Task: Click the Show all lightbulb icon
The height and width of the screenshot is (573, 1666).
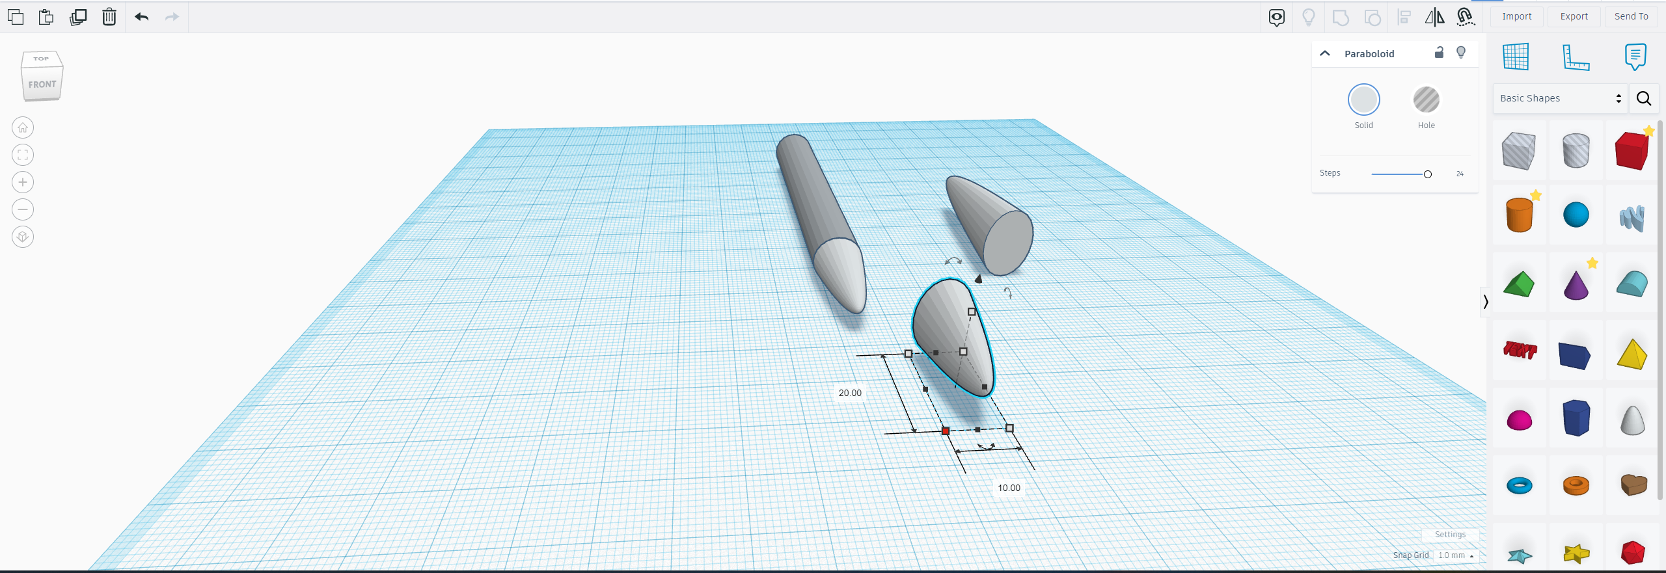Action: pyautogui.click(x=1309, y=18)
